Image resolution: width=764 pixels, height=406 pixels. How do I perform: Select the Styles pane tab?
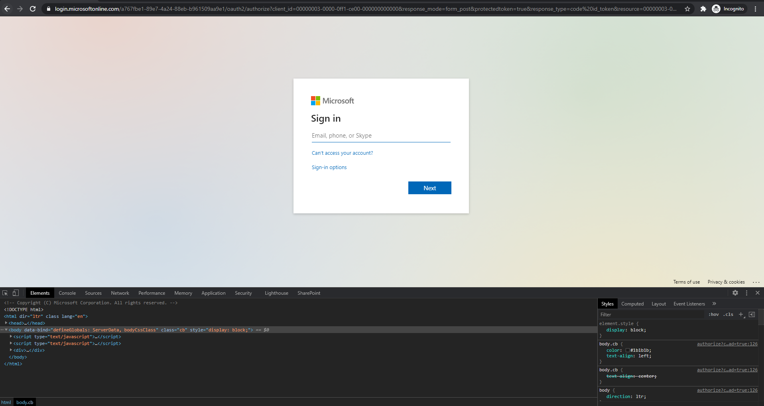pos(607,304)
